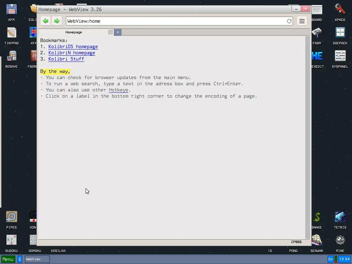Open the Kolibri Stuff bookmark
The height and width of the screenshot is (264, 352).
(x=66, y=59)
